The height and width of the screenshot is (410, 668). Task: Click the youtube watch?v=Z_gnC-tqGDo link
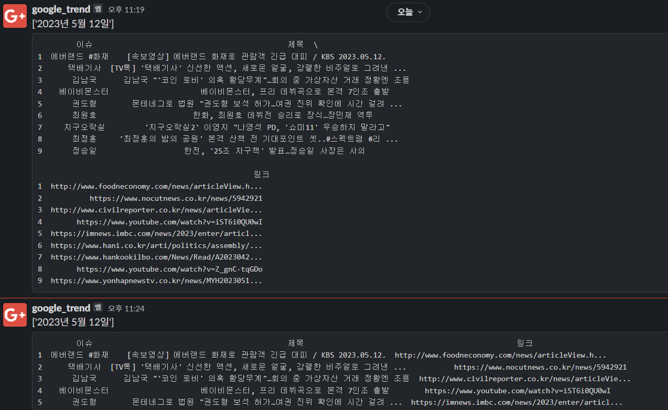click(169, 269)
